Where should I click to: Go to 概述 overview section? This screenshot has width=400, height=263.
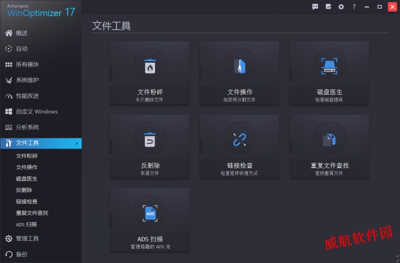(22, 33)
